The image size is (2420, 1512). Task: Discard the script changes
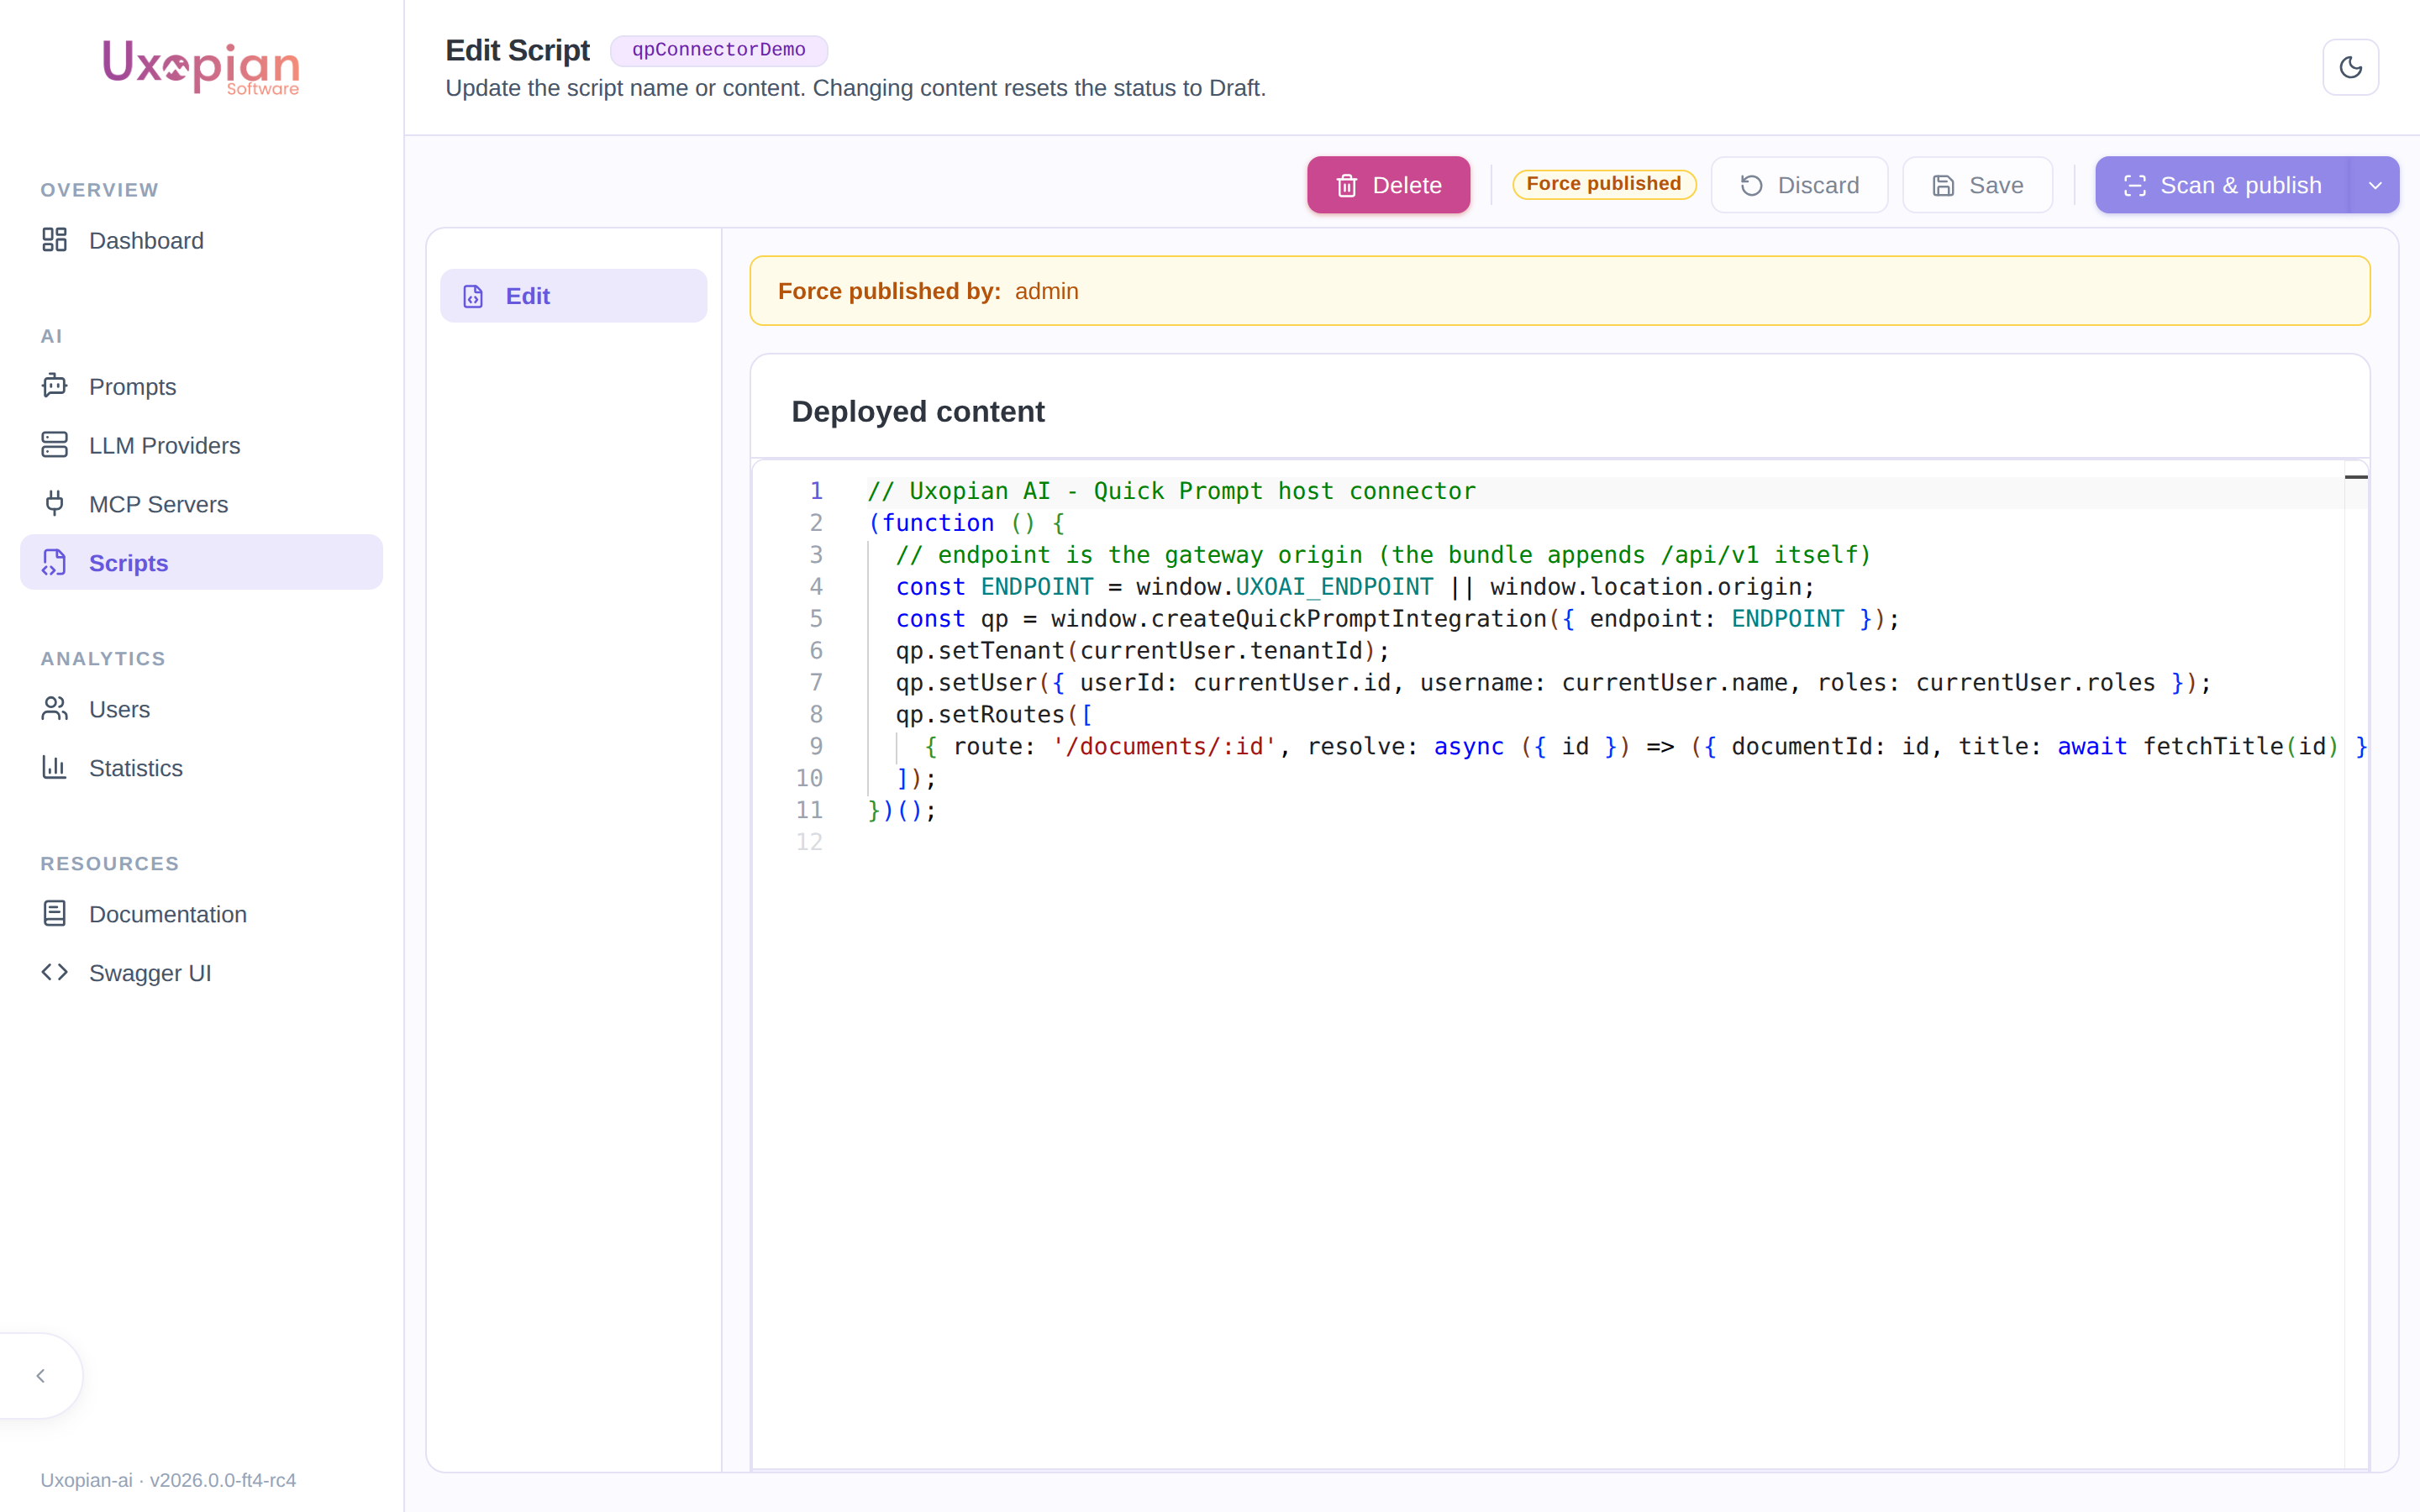coord(1799,185)
